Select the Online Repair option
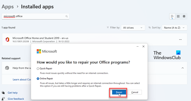This screenshot has width=191, height=101. (38, 79)
